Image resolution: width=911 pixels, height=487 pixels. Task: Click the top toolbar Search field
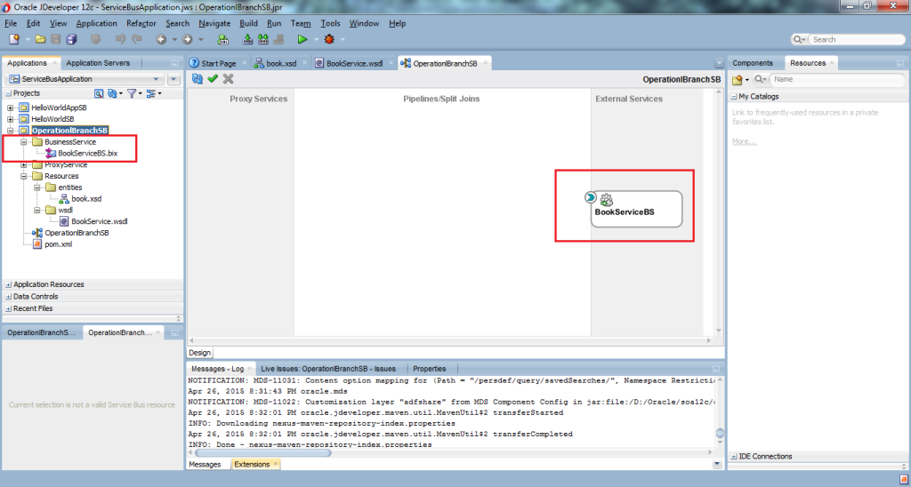pyautogui.click(x=858, y=39)
